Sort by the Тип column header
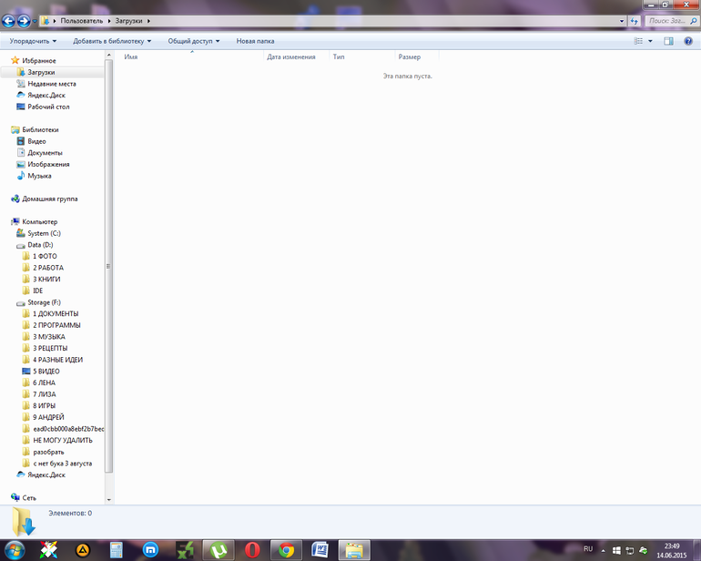 [362, 56]
